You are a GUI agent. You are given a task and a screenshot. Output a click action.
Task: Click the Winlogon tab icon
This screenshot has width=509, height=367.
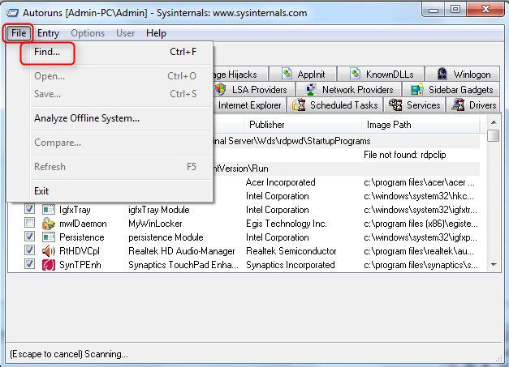pos(442,74)
